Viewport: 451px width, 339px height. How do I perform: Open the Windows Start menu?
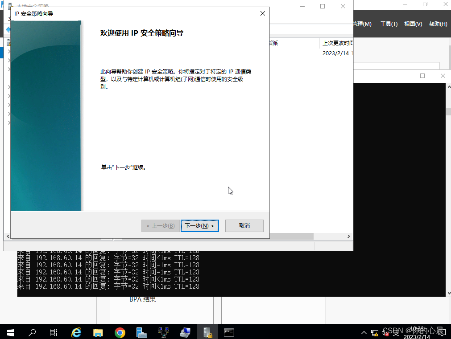pyautogui.click(x=11, y=332)
